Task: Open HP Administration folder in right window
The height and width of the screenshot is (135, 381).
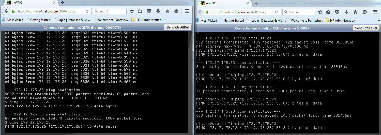Action: tap(340, 20)
